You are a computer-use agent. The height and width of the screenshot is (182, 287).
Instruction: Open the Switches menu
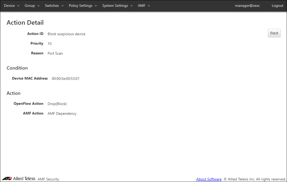[54, 6]
